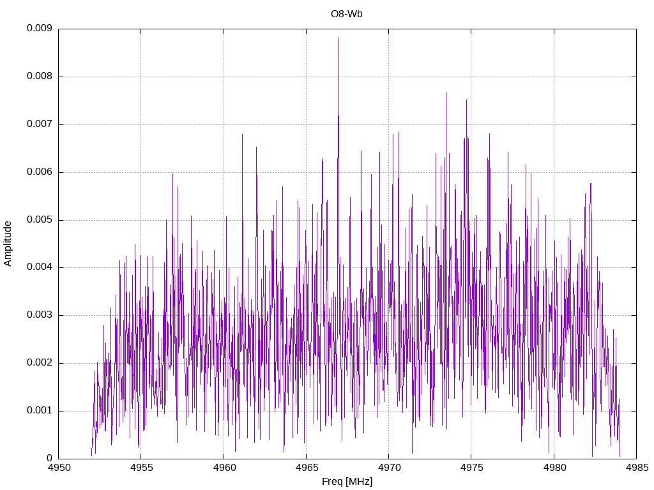Click the 4960 x-axis tick label
654x490 pixels.
(x=224, y=468)
